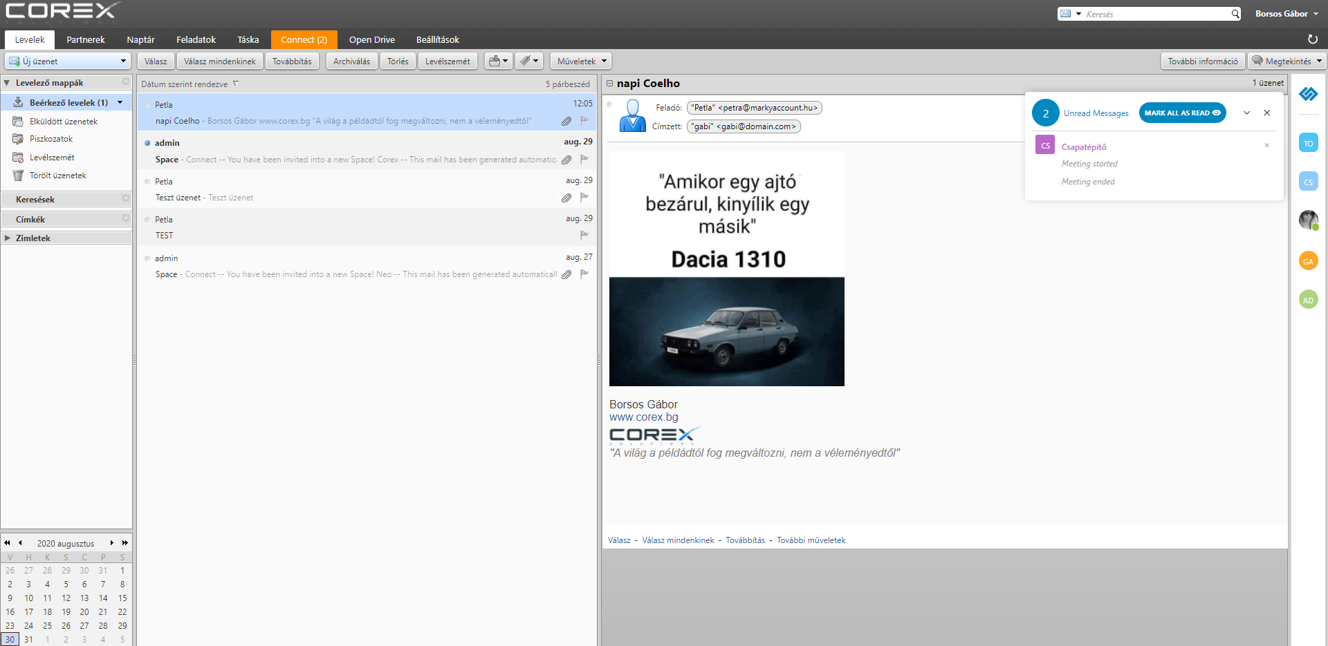Screen dimensions: 1328x646
Task: Open the GA contact avatar in sidebar
Action: click(1308, 261)
